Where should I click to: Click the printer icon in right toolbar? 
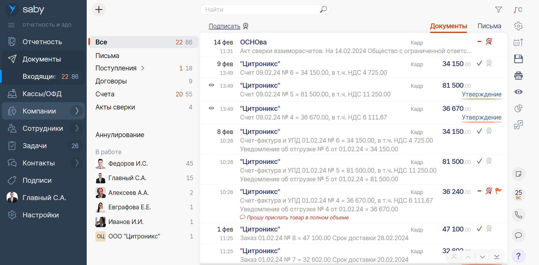click(x=518, y=76)
